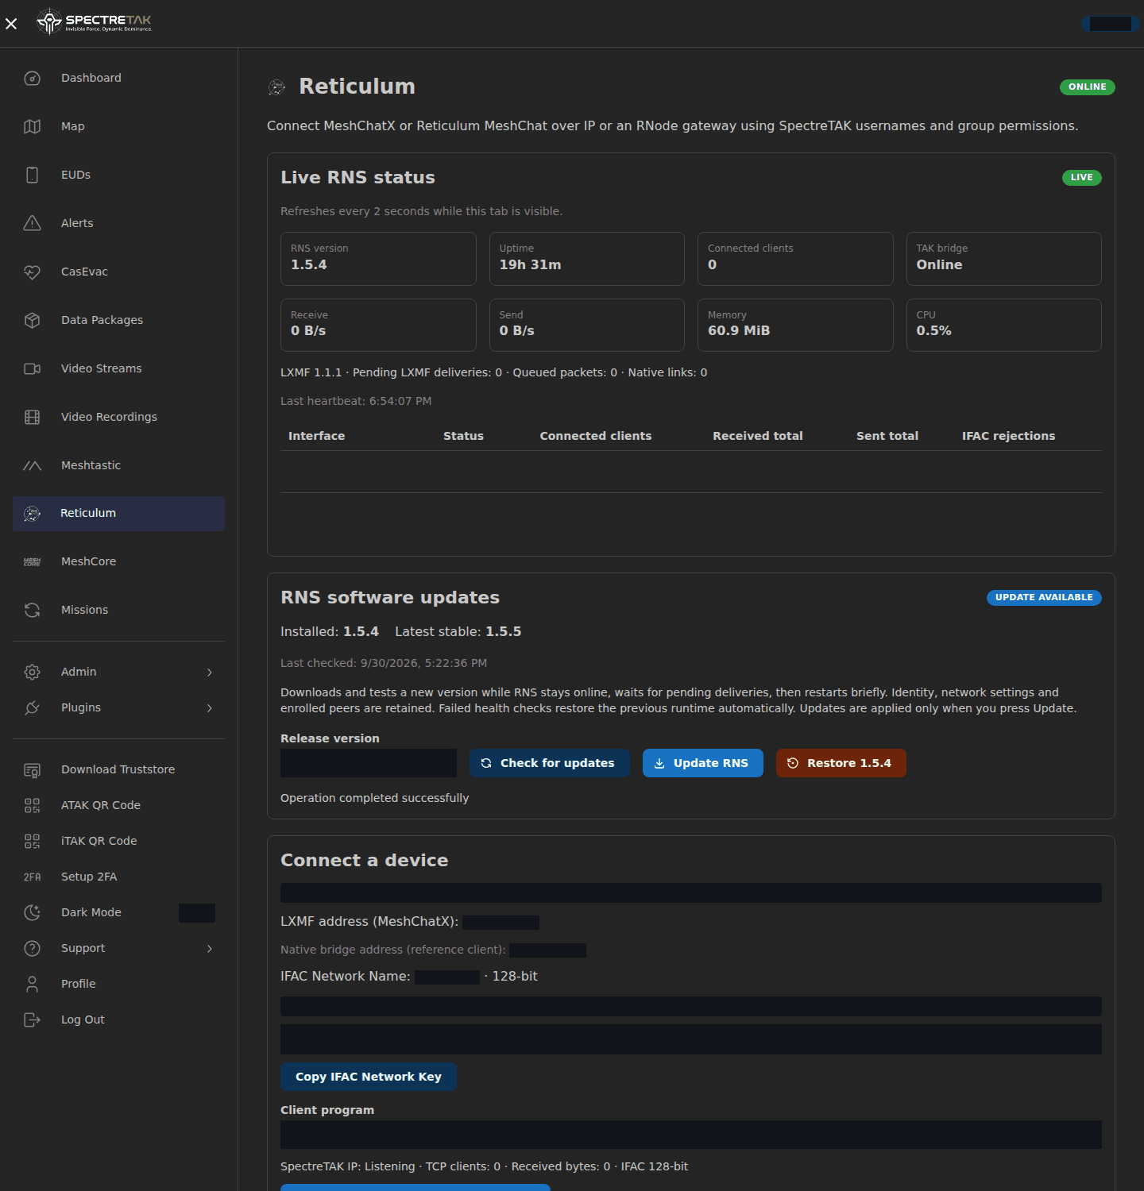Click Copy IFAC Network Key button
Screen dimensions: 1144x1191
point(369,1077)
